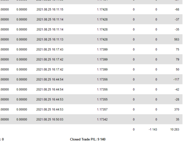Click the profit value 75
The height and width of the screenshot is (147, 185).
178,50
